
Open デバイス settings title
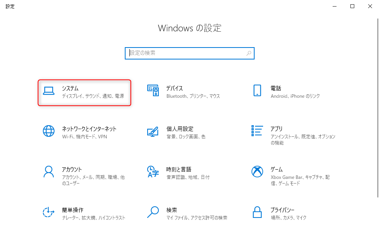pos(175,88)
